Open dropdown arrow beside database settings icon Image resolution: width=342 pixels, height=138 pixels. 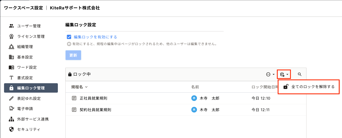tap(287, 74)
